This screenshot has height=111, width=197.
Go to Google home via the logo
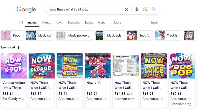click(26, 10)
